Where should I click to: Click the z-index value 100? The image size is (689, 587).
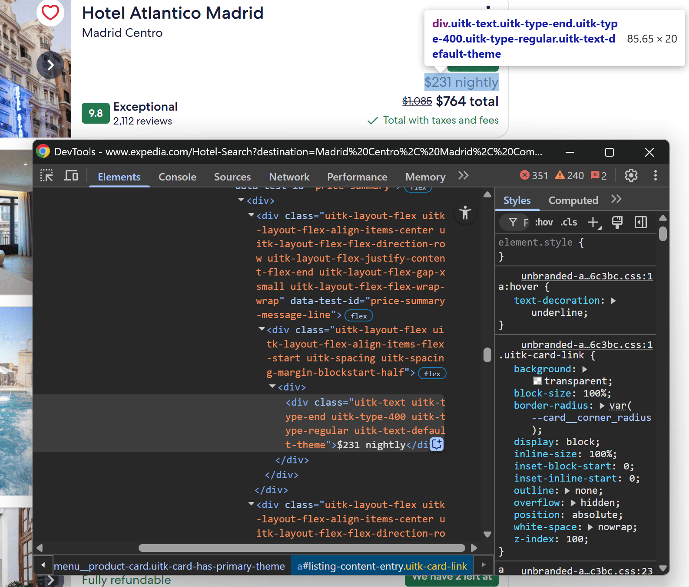coord(575,539)
